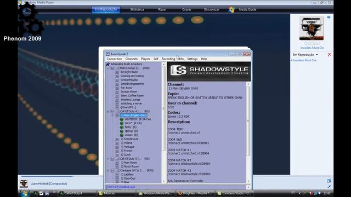Click Liam Howlett [Compositor] text

[49, 184]
